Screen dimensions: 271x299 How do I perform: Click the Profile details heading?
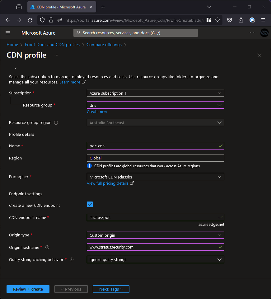pyautogui.click(x=22, y=135)
